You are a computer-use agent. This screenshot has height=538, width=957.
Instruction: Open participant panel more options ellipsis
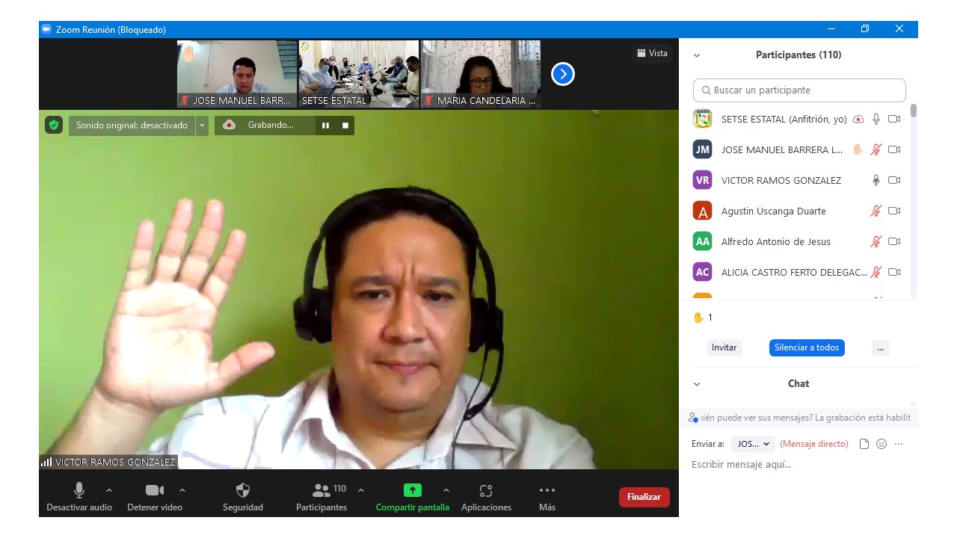[x=880, y=347]
